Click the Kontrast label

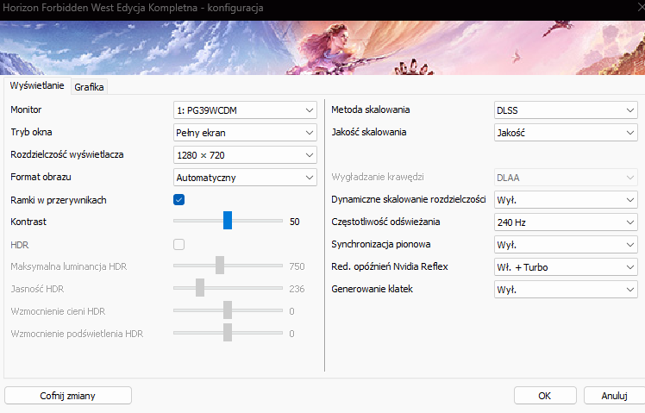[x=28, y=222]
